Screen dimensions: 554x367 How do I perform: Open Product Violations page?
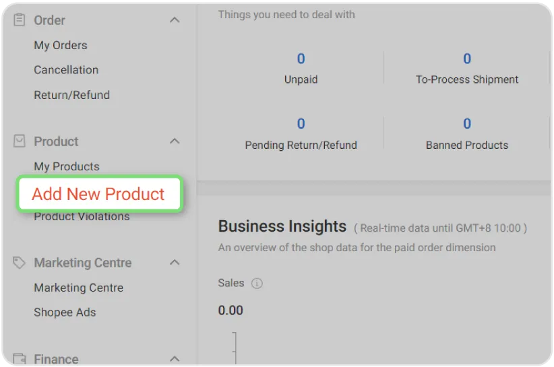coord(82,217)
